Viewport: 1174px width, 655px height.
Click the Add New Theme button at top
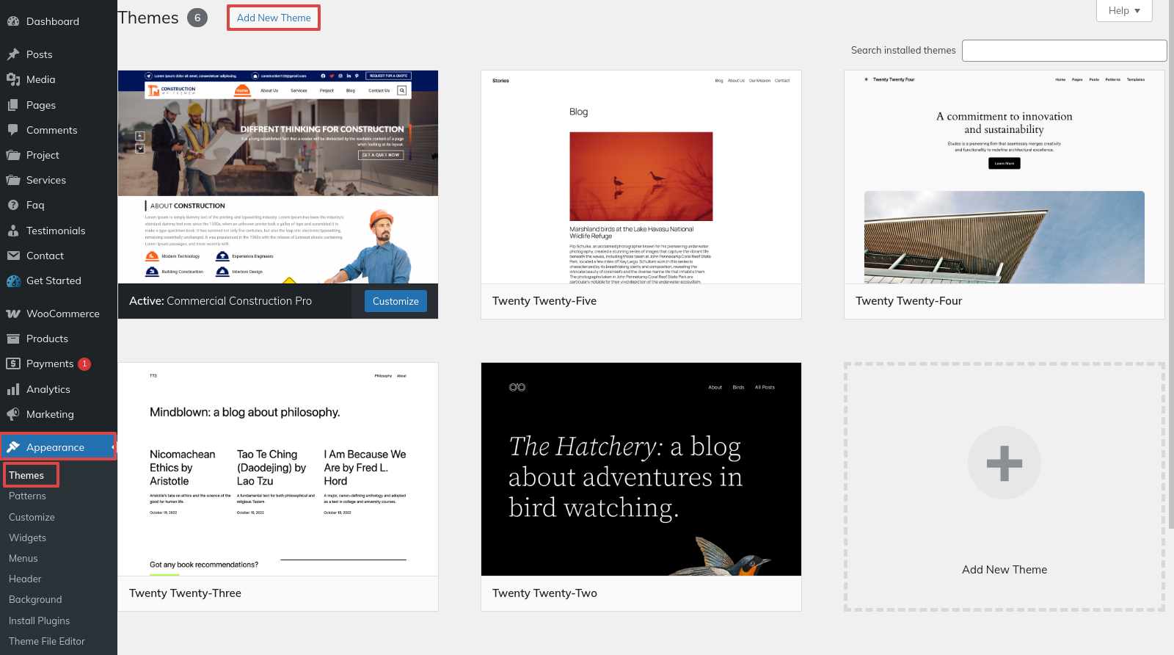coord(274,18)
